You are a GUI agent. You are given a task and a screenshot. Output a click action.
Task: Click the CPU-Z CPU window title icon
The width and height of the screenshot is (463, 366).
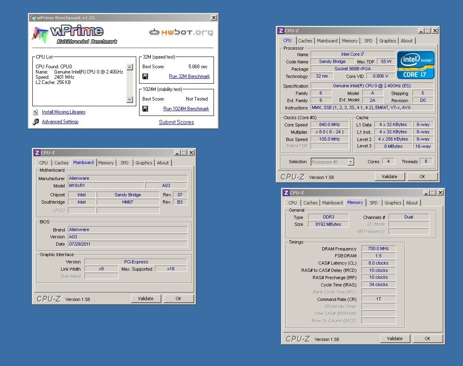click(281, 31)
